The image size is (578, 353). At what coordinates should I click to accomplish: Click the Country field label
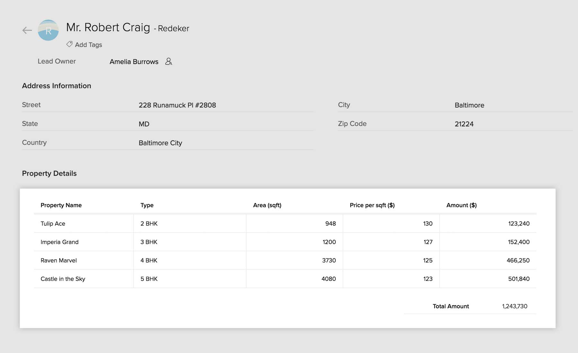point(34,142)
